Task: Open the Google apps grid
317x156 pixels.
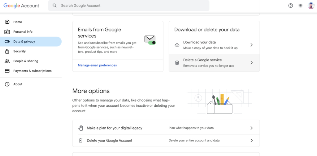Action: 300,6
